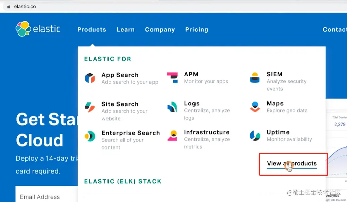Open the Learn menu
This screenshot has height=202, width=347.
click(126, 29)
